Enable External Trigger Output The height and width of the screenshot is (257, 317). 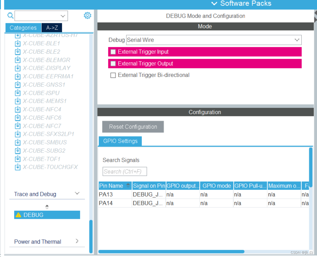tap(113, 63)
